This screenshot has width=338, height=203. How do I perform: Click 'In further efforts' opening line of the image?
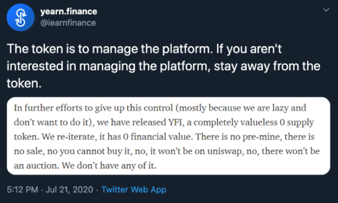pyautogui.click(x=45, y=107)
